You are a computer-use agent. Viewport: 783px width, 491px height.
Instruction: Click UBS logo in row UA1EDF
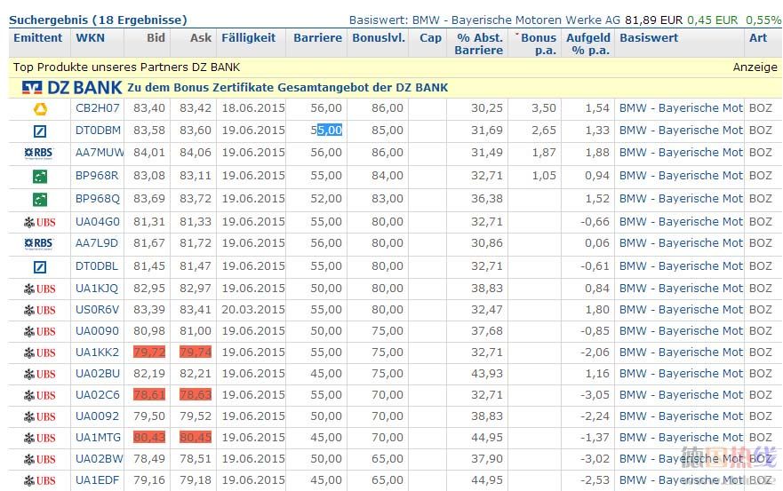click(40, 480)
